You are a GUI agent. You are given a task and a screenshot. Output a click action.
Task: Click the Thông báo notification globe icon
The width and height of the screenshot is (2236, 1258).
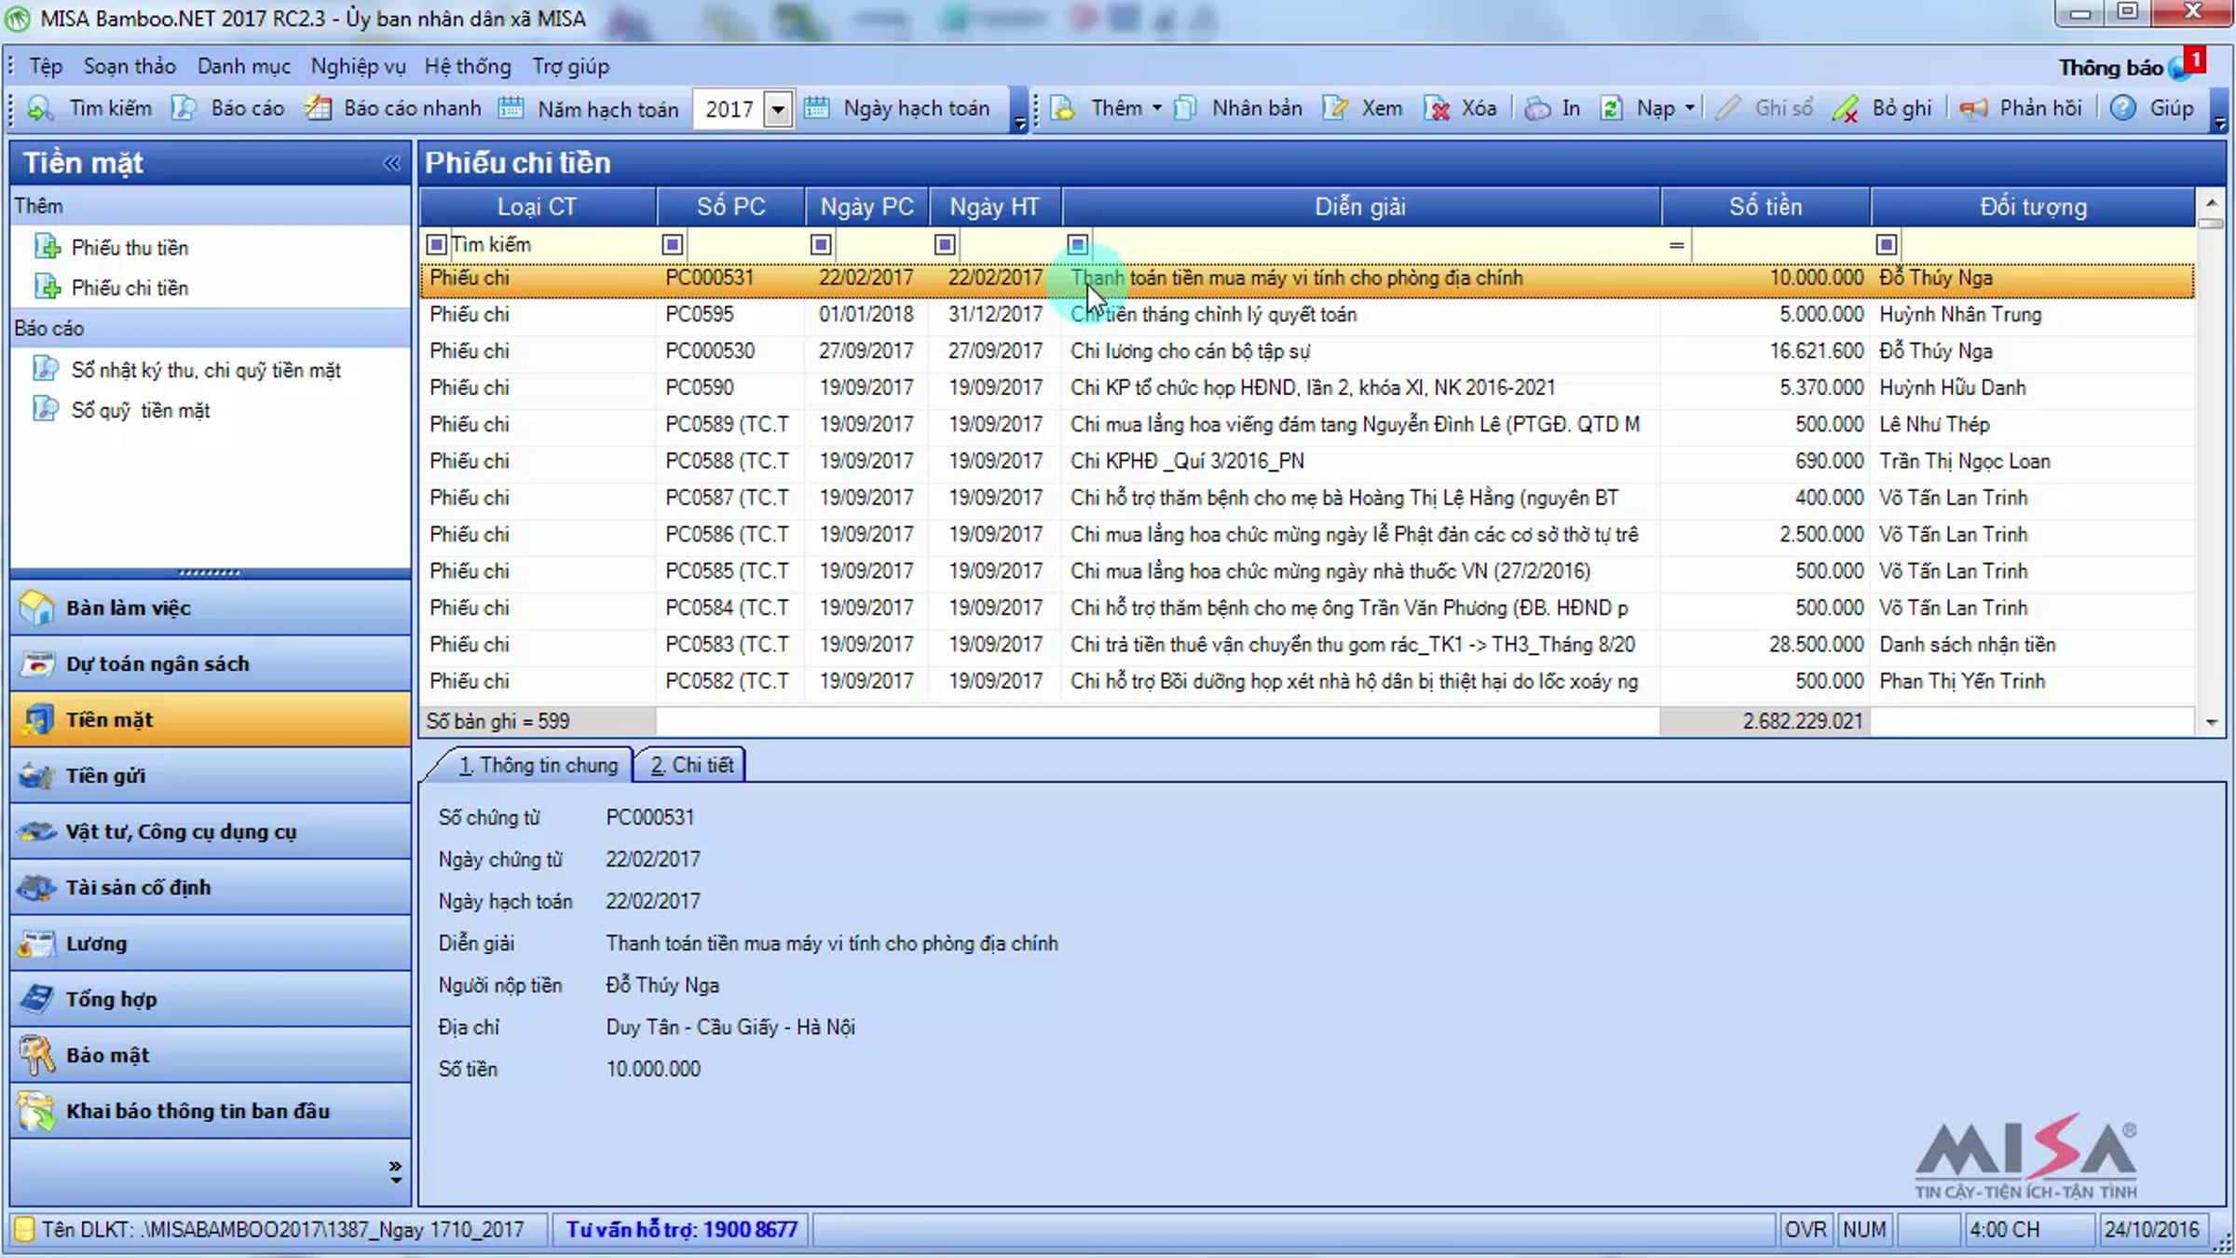pyautogui.click(x=2178, y=68)
